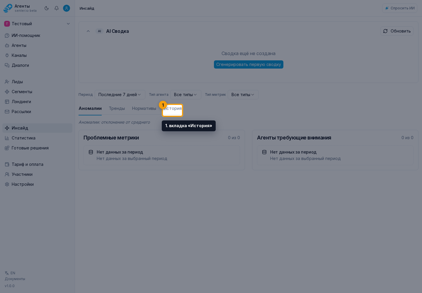Toggle dark mode moon icon
This screenshot has height=293, width=422.
(47, 8)
